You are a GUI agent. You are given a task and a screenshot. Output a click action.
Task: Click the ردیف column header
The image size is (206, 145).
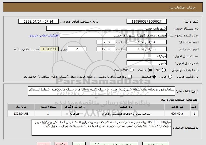point(194,107)
